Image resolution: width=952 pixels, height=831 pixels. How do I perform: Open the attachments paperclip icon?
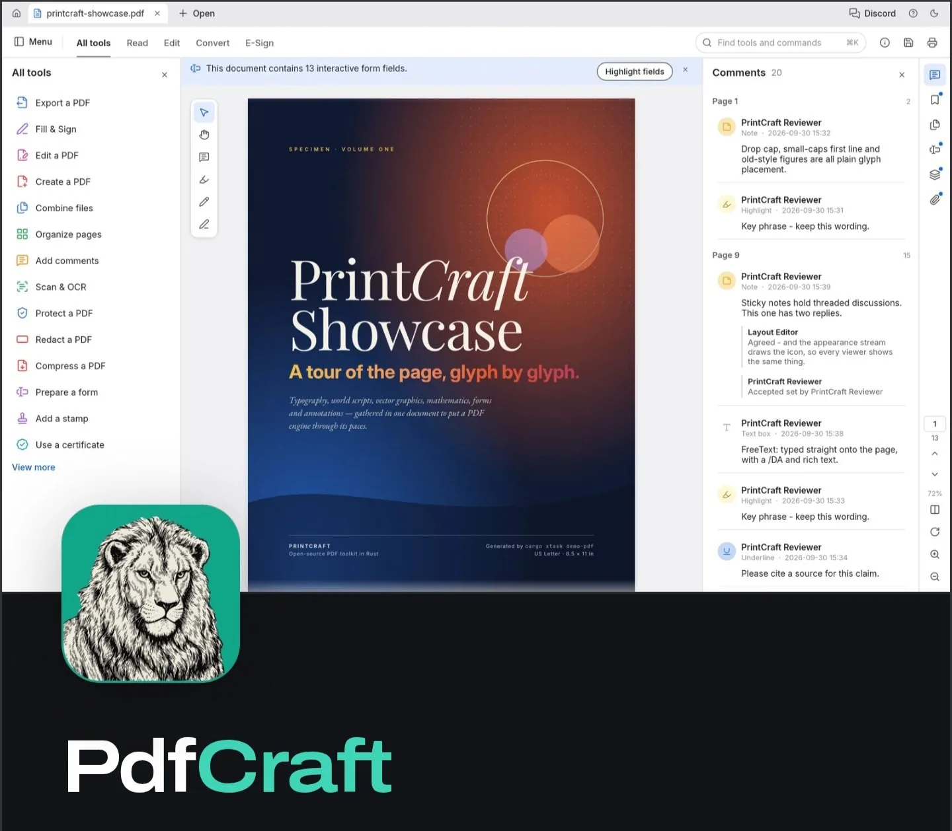tap(935, 199)
